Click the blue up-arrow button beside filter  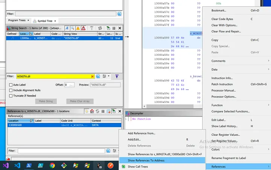click(x=117, y=76)
